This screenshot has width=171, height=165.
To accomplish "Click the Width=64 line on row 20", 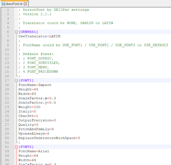I will [x=27, y=94].
